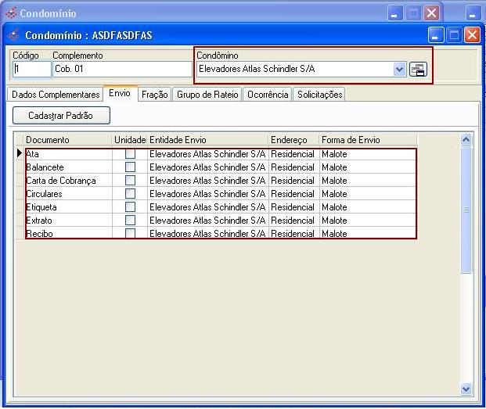Expand the Condômino dropdown list
Image resolution: width=486 pixels, height=409 pixels.
tap(400, 70)
